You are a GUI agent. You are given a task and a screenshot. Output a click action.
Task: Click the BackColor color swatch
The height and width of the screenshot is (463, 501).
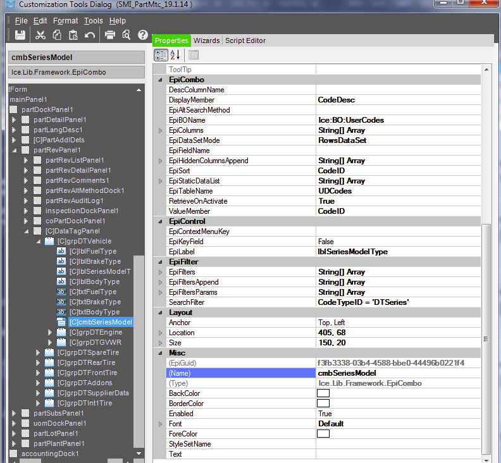[323, 393]
